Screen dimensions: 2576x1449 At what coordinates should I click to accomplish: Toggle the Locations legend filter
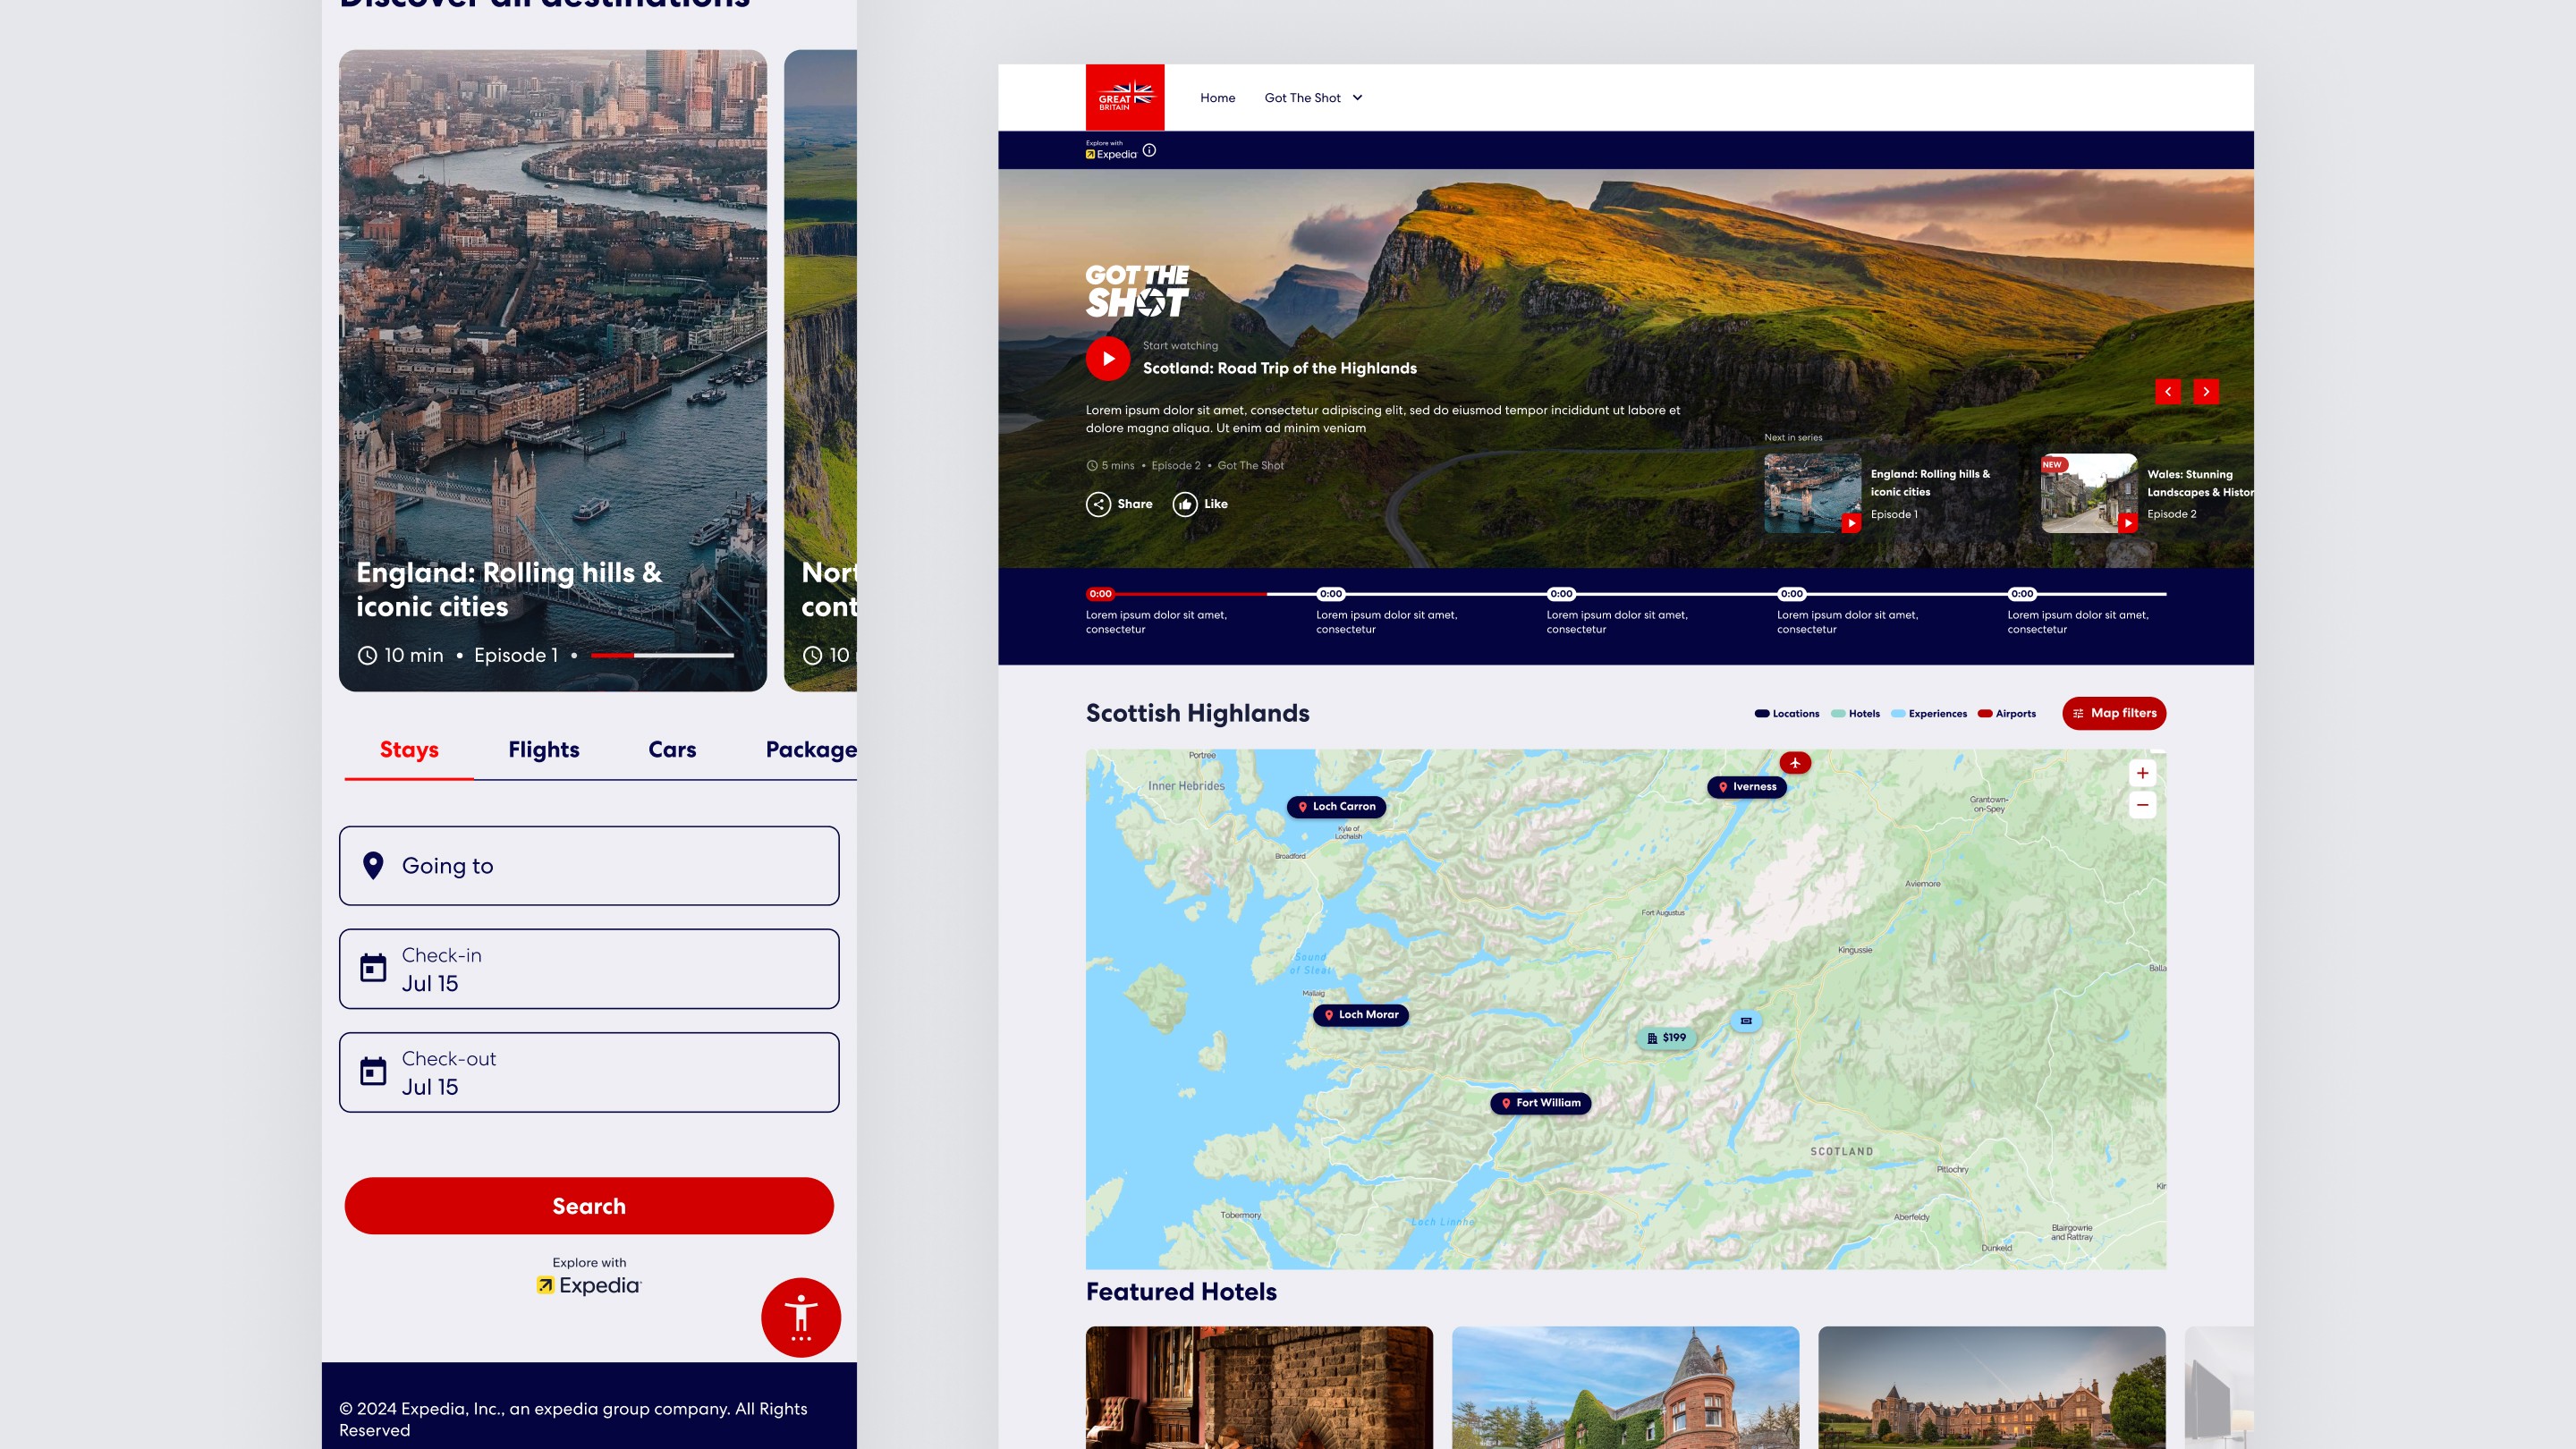[1786, 714]
